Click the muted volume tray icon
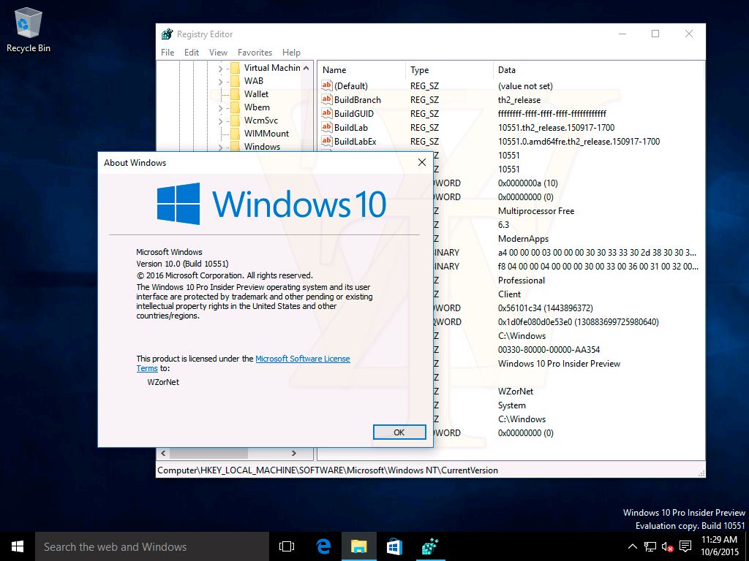749x561 pixels. [x=667, y=546]
